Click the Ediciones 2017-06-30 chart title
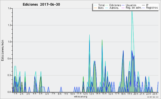 pos(41,4)
